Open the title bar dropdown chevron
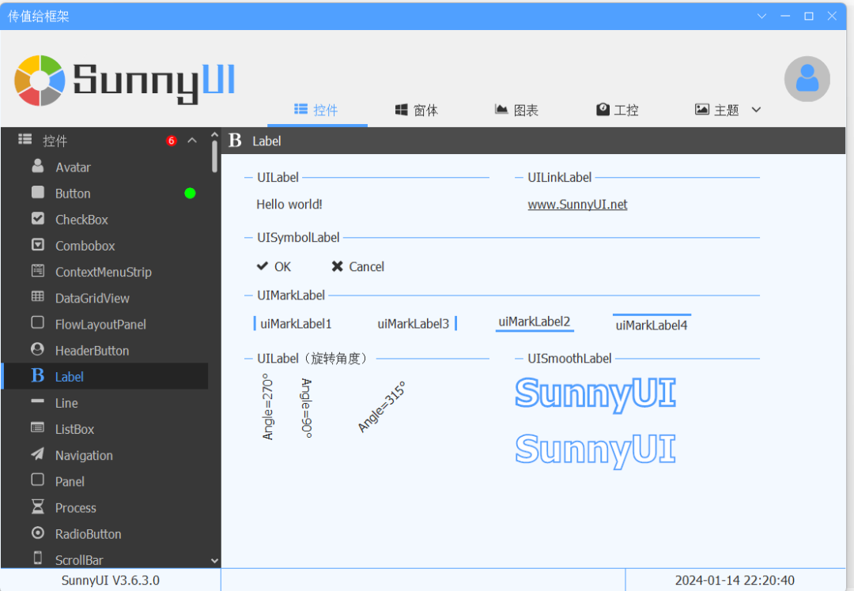Viewport: 854px width, 591px height. (762, 16)
